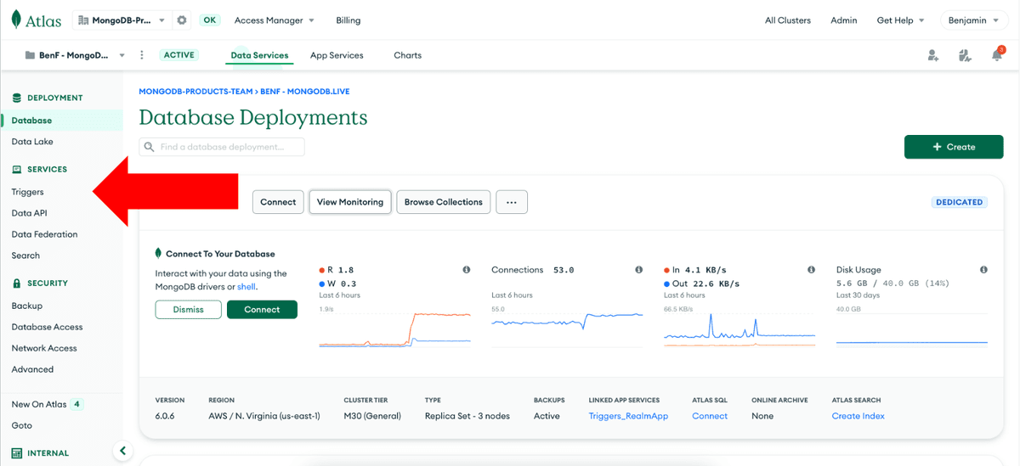Open Triggers in the sidebar
This screenshot has width=1020, height=466.
tap(27, 192)
